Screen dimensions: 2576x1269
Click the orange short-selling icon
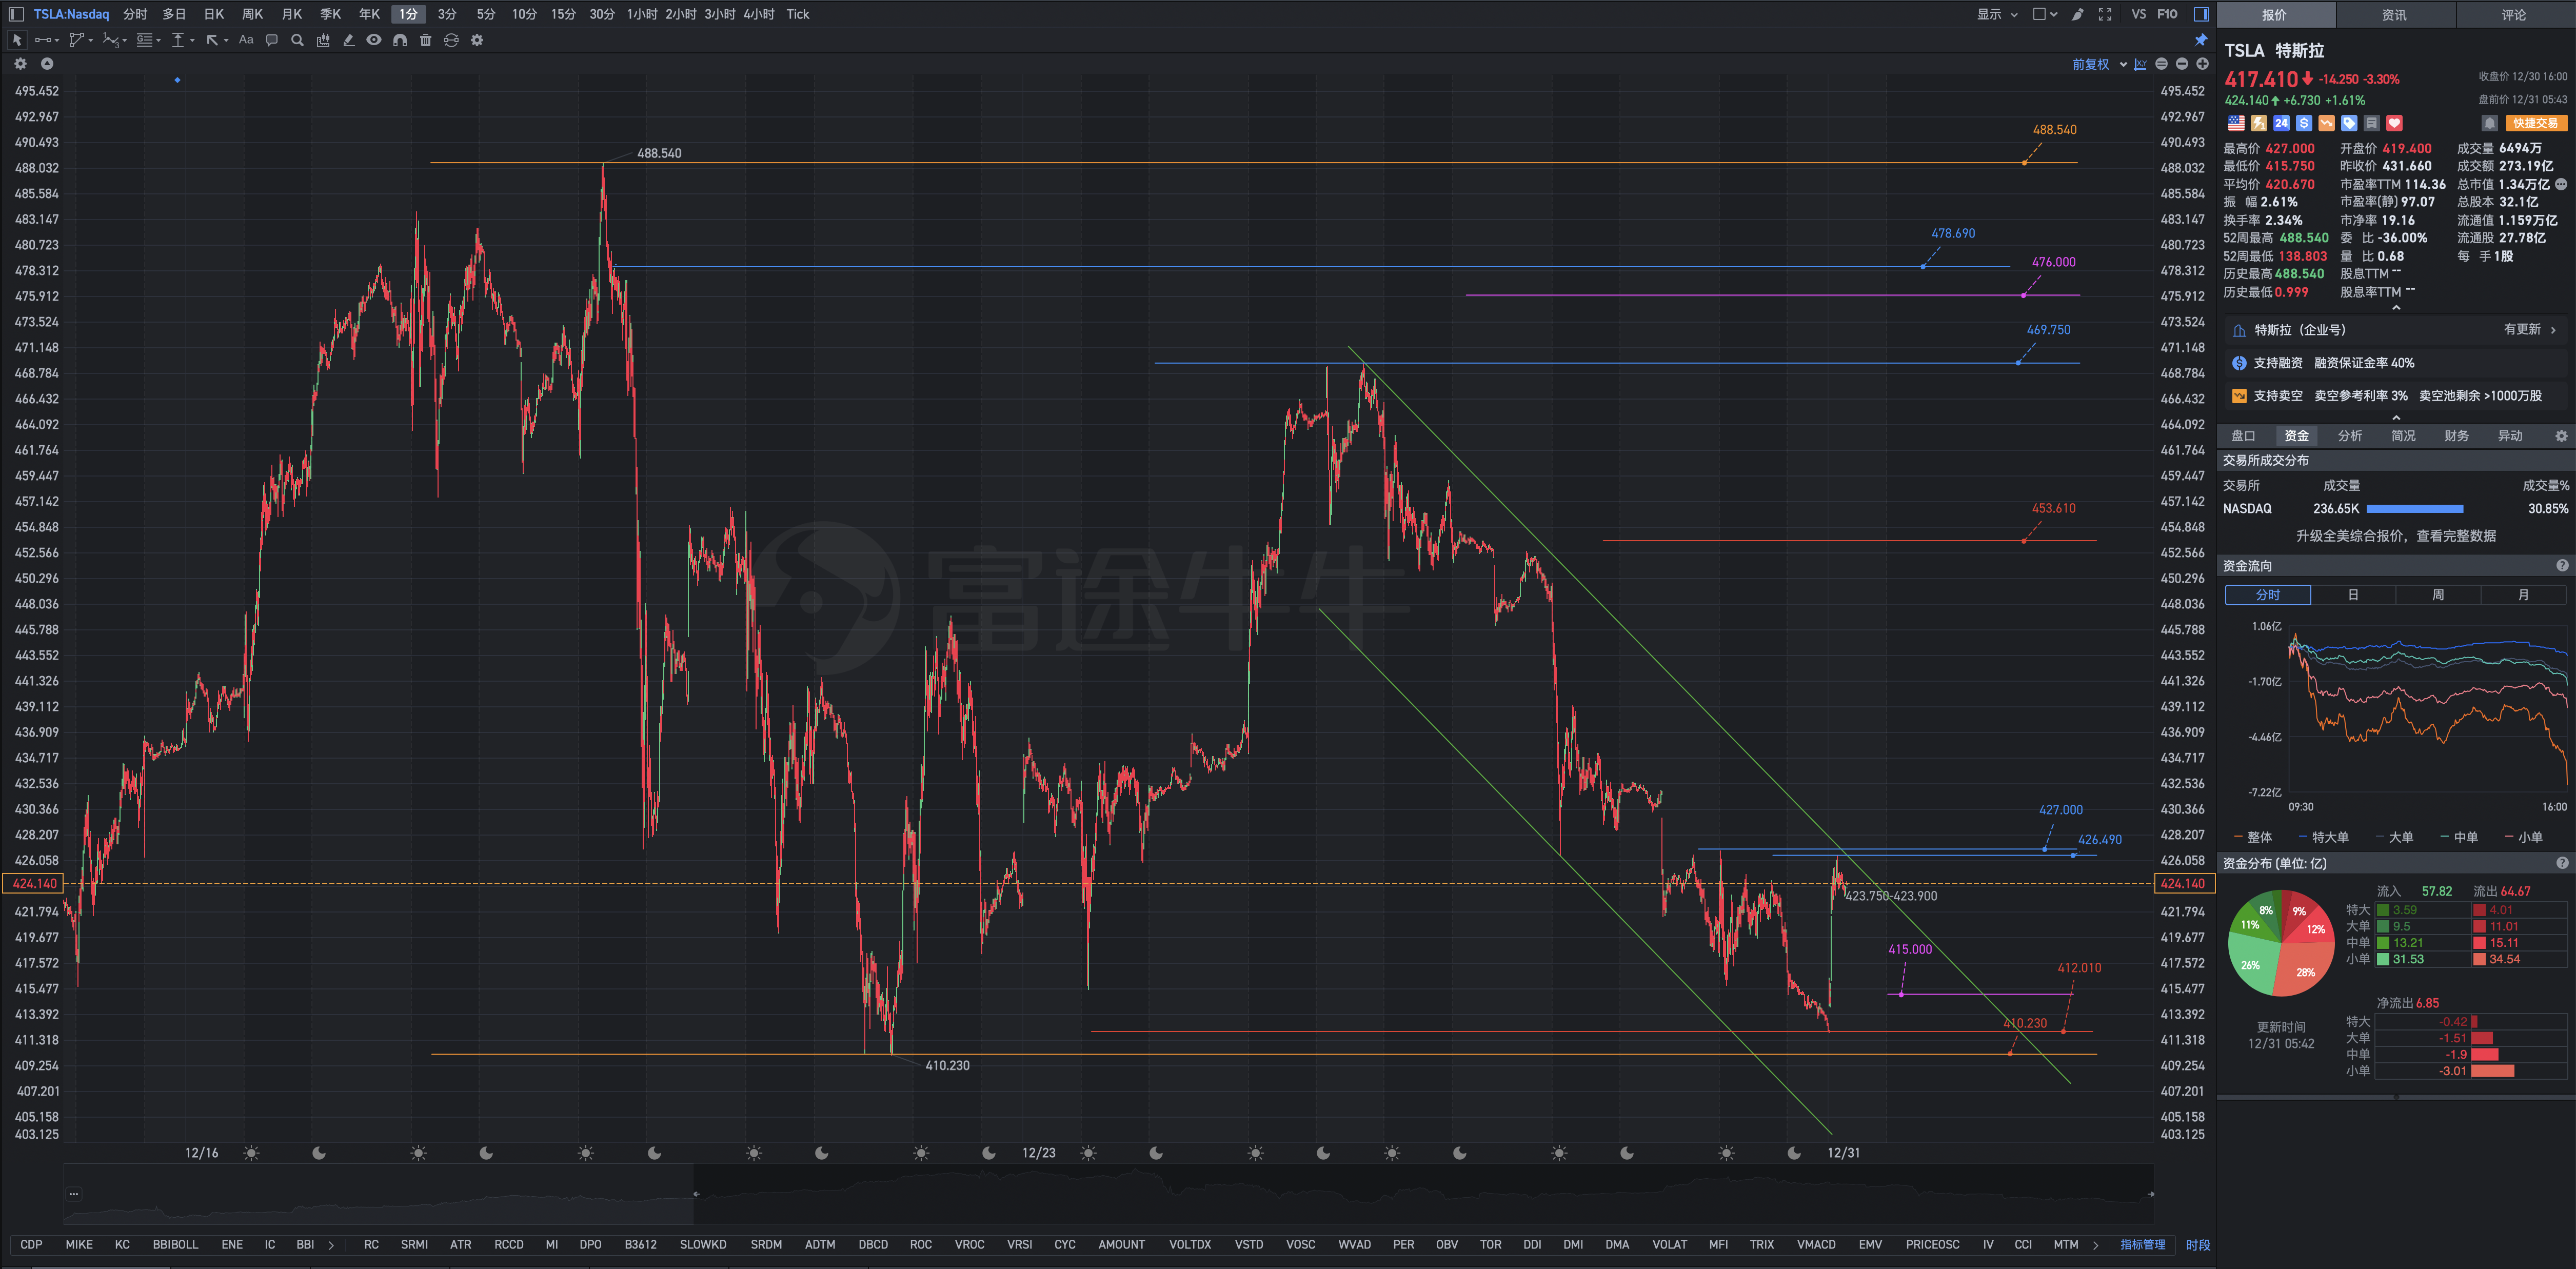(x=2327, y=123)
